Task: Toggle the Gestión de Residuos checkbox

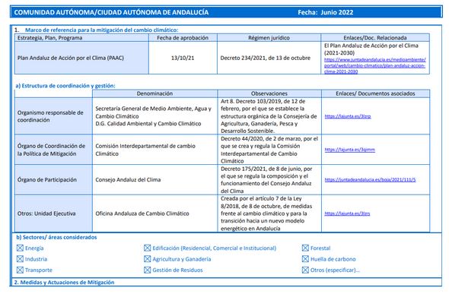Action: tap(147, 270)
